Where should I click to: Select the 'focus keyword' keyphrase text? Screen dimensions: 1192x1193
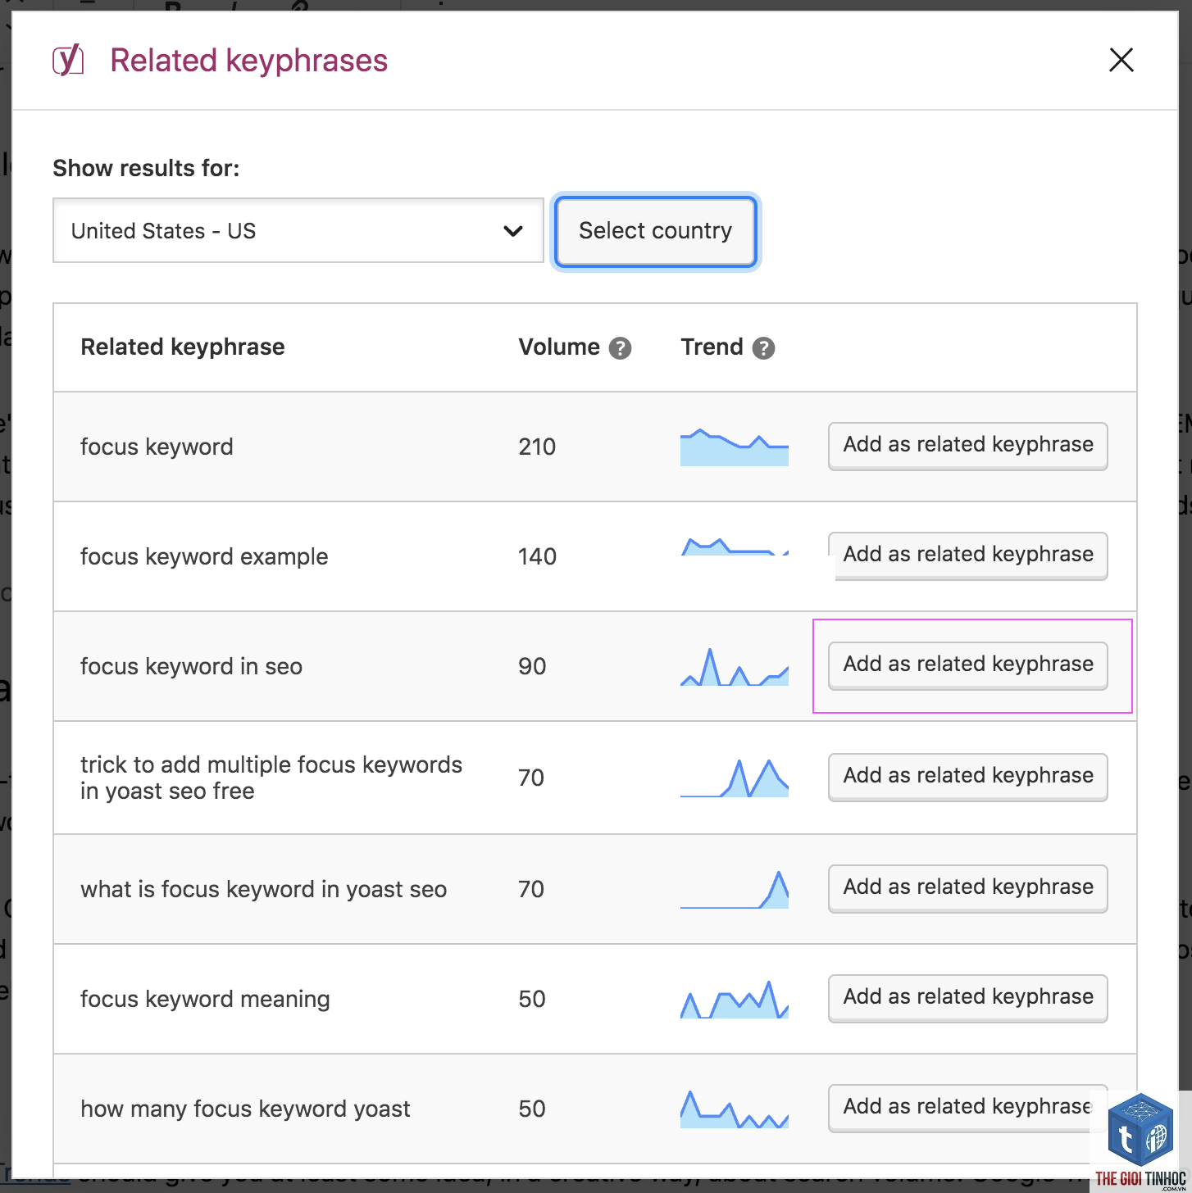[x=157, y=447]
